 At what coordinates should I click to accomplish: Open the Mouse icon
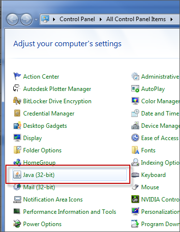[x=135, y=187]
